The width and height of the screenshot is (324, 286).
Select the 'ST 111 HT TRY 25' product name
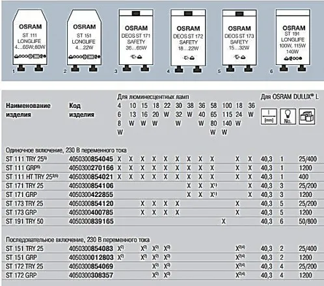point(32,177)
